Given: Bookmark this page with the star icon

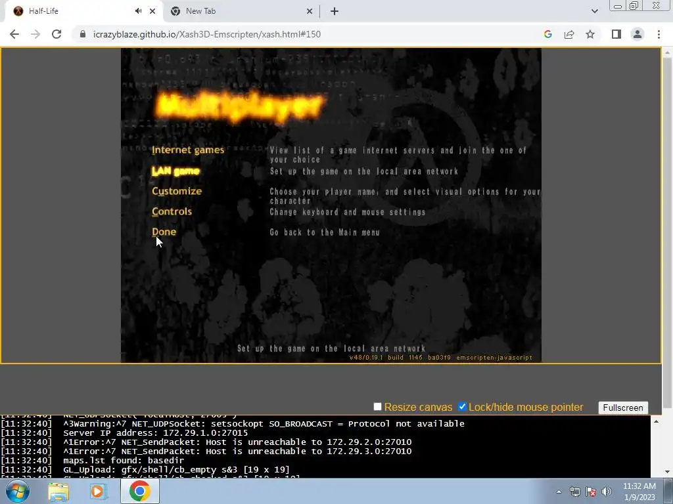Looking at the screenshot, I should pyautogui.click(x=590, y=34).
